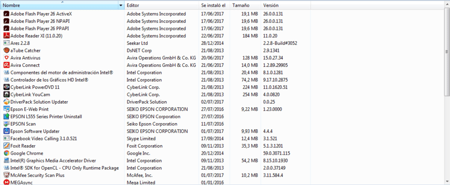Click the Foxit Reader icon
450x185 pixels.
6,146
